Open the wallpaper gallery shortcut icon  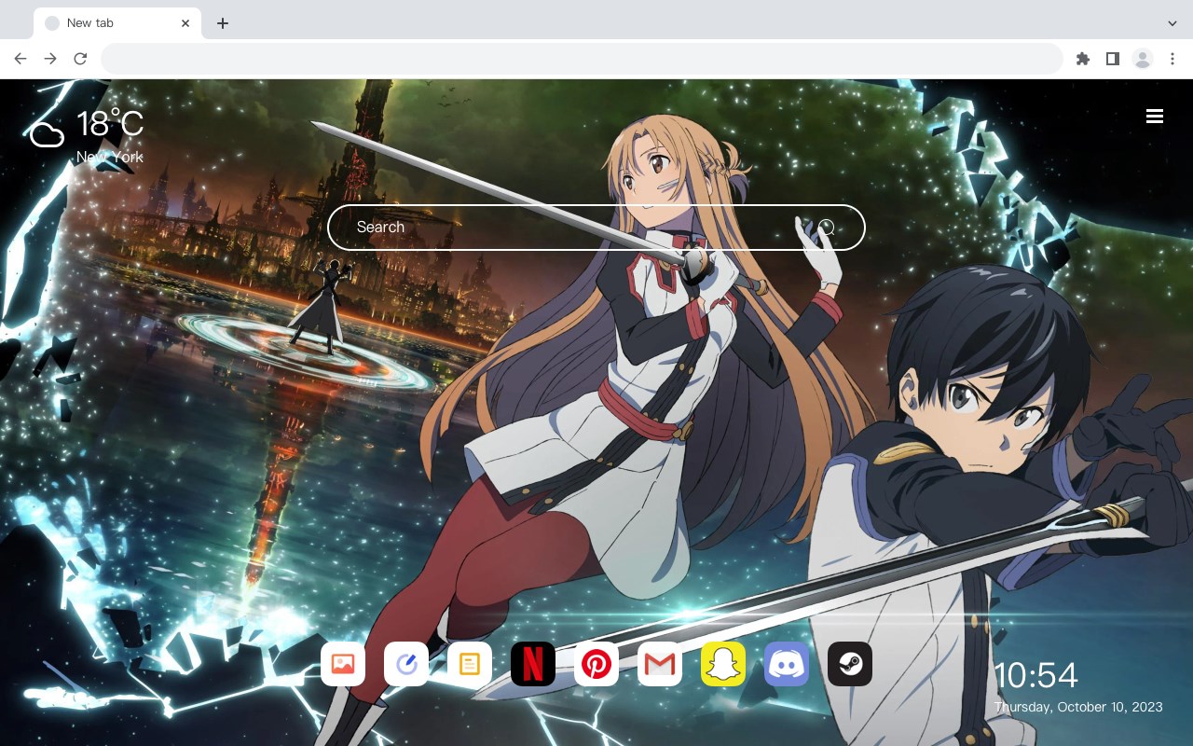[x=343, y=664]
